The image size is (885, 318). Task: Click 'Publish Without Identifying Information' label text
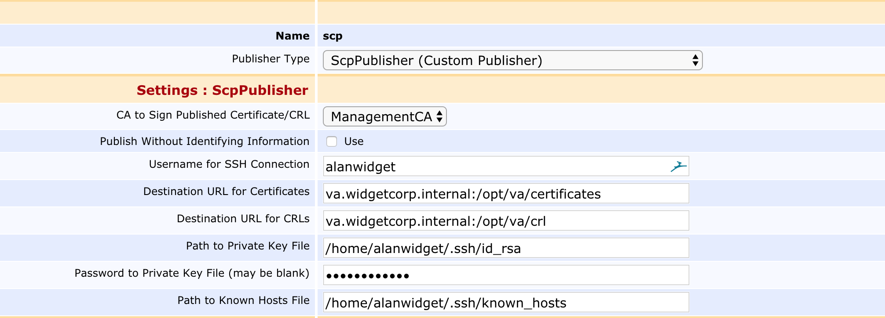pyautogui.click(x=205, y=141)
